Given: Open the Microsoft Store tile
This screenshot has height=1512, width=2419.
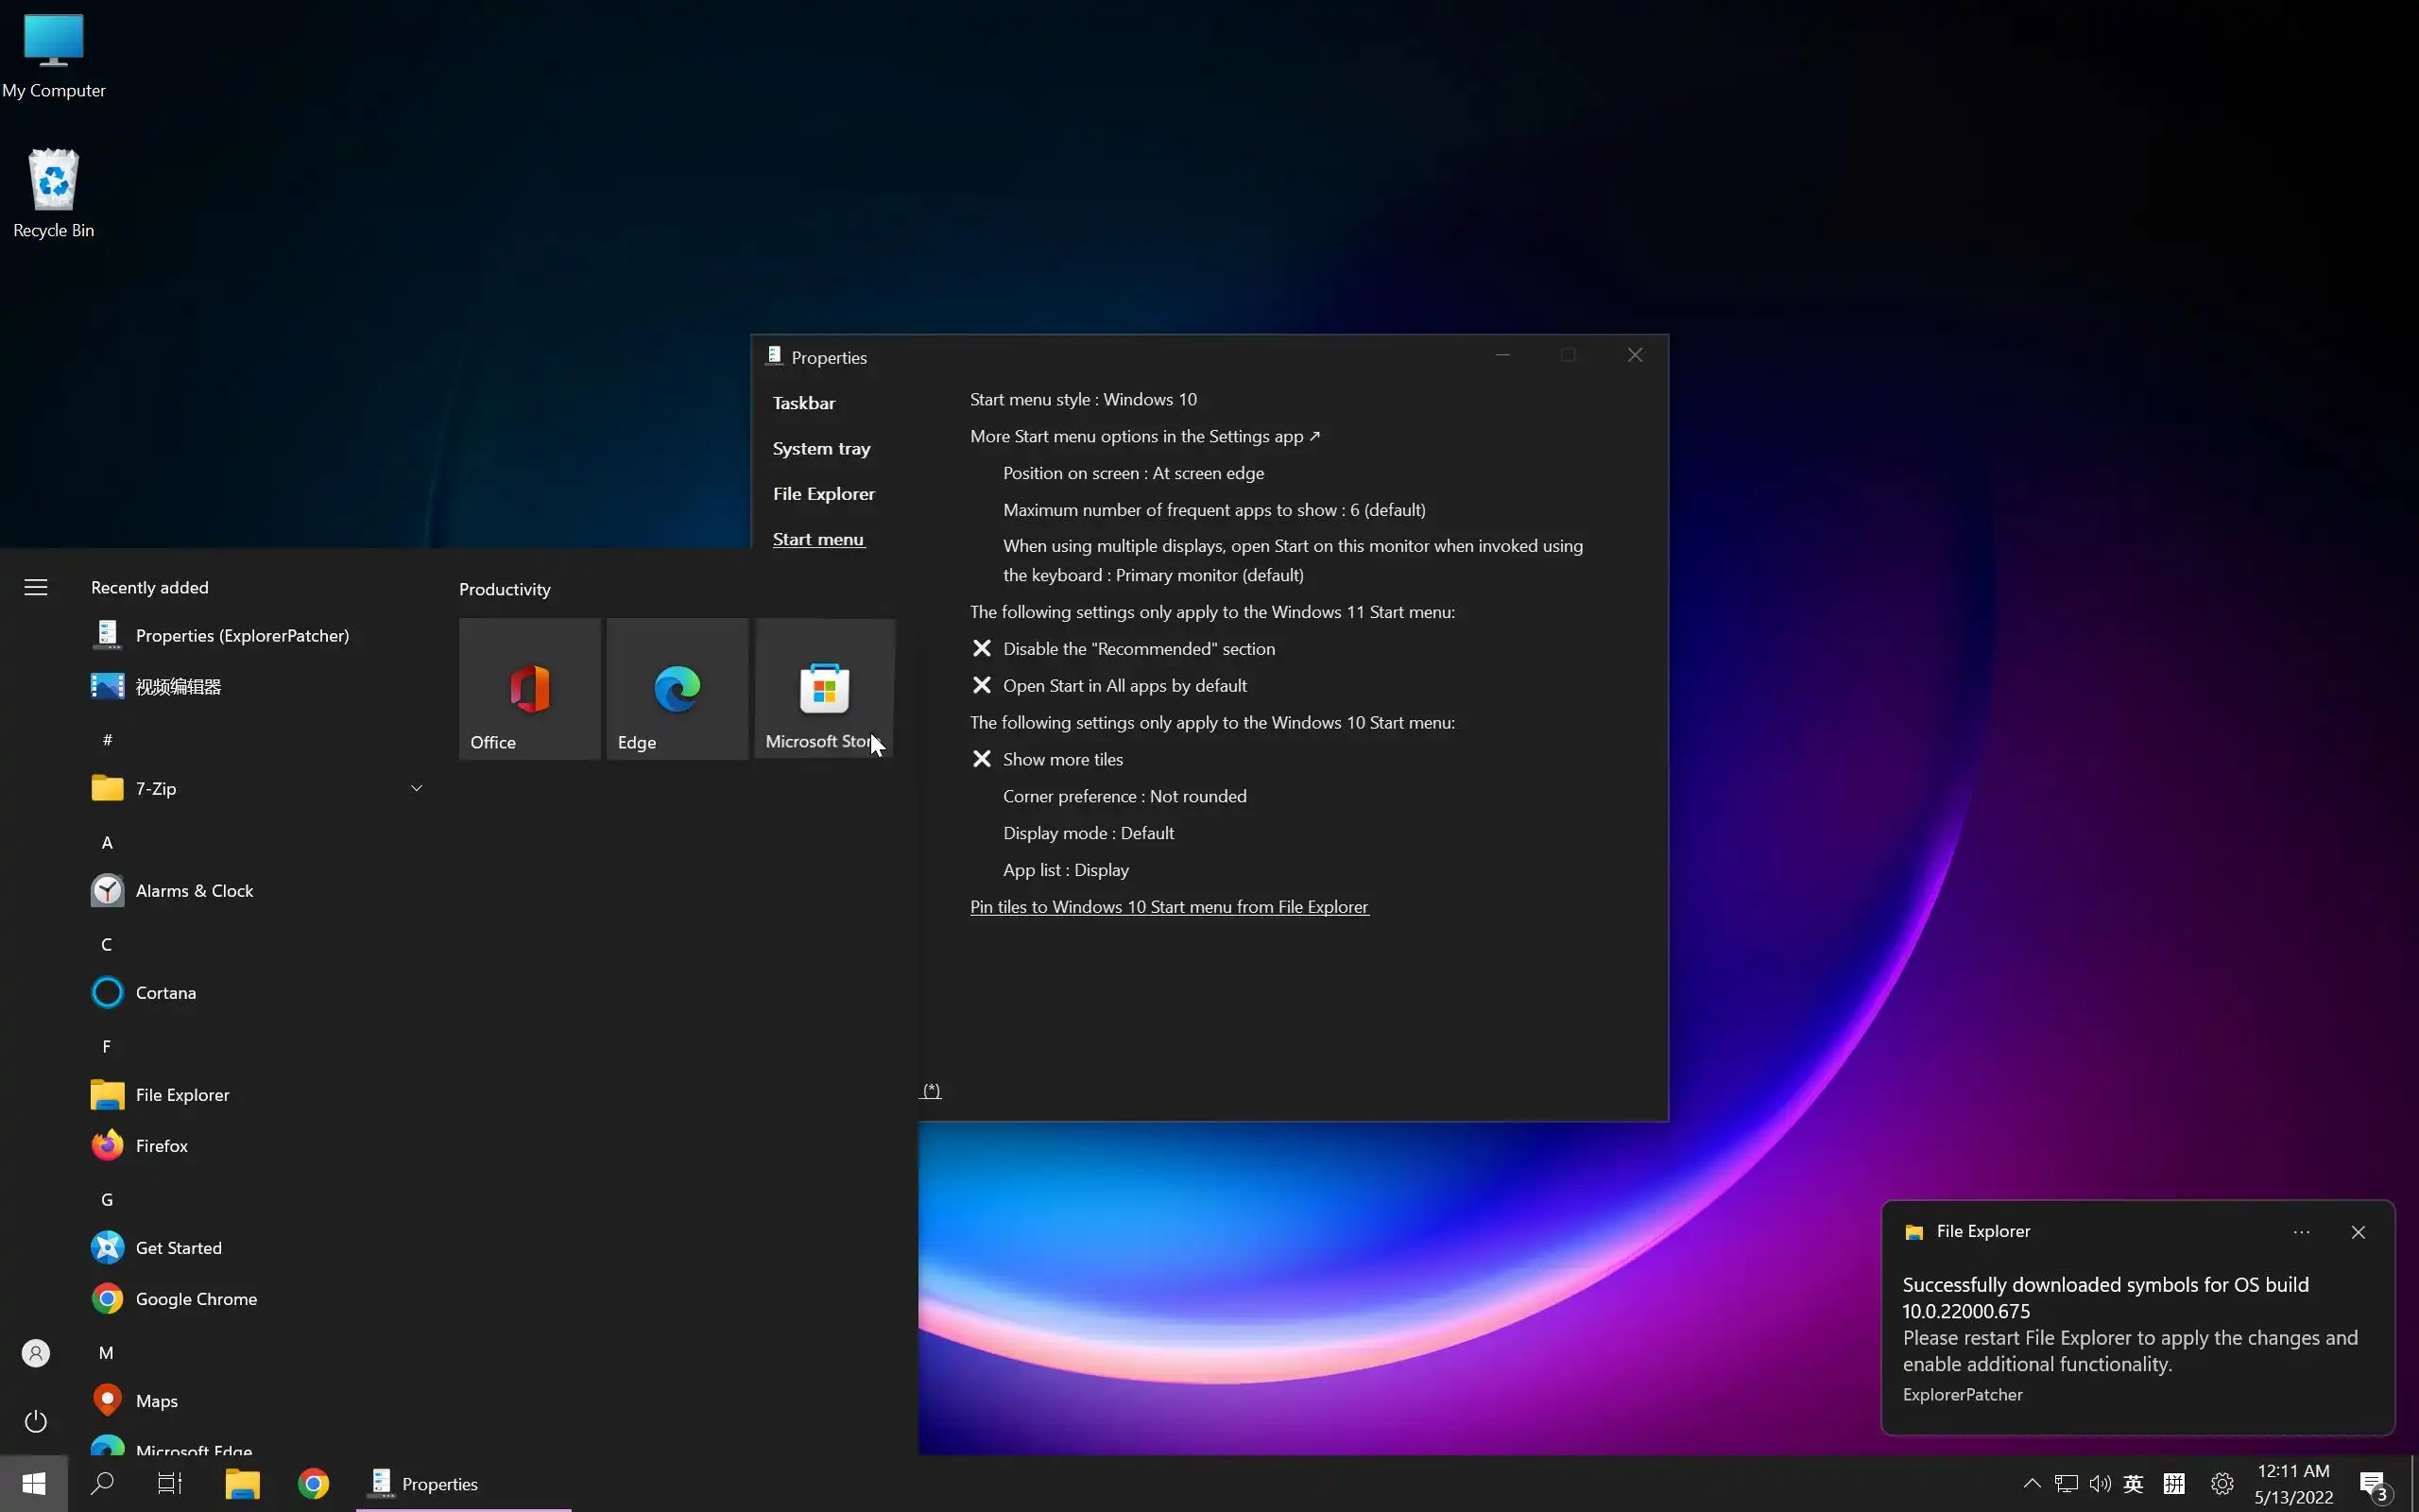Looking at the screenshot, I should (824, 689).
